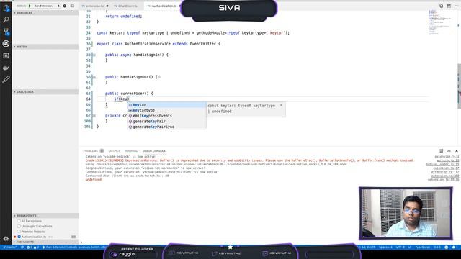Toggle Promise Rejects breakpoint

click(19, 232)
